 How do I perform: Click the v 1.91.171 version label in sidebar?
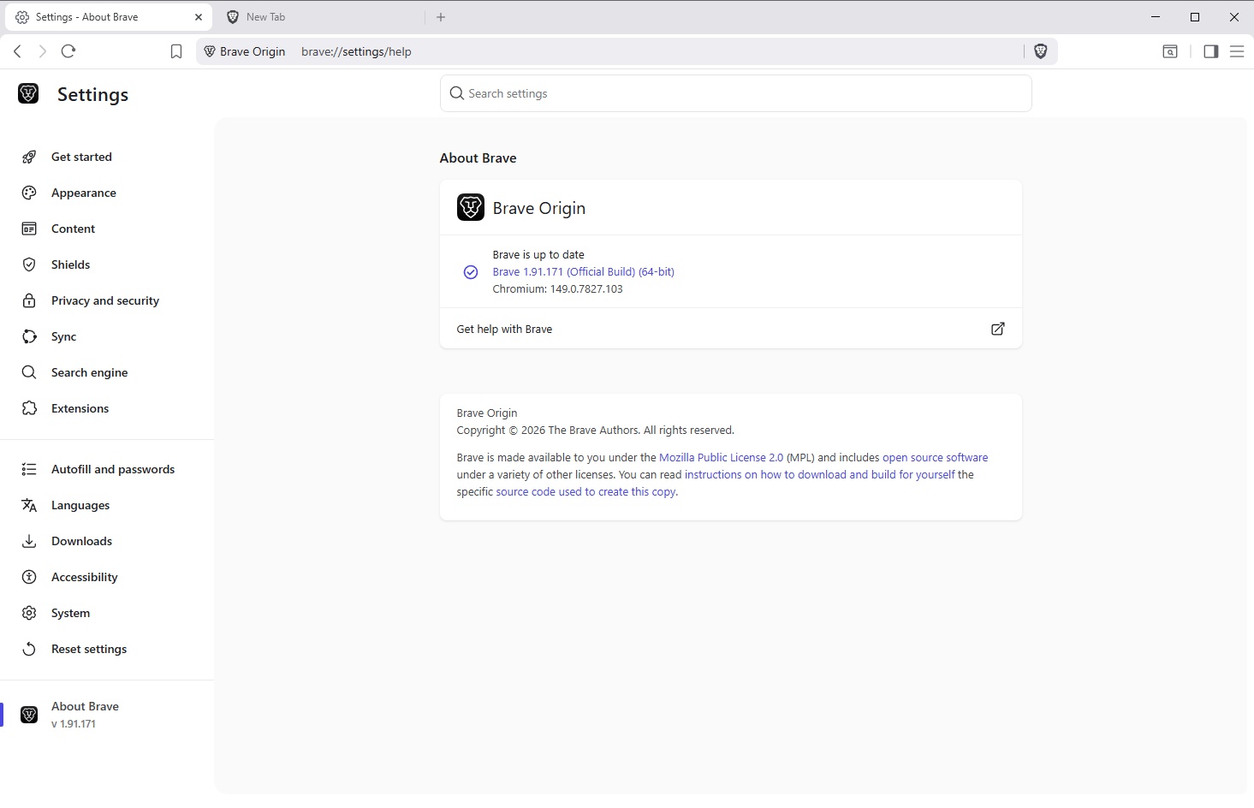pyautogui.click(x=74, y=724)
